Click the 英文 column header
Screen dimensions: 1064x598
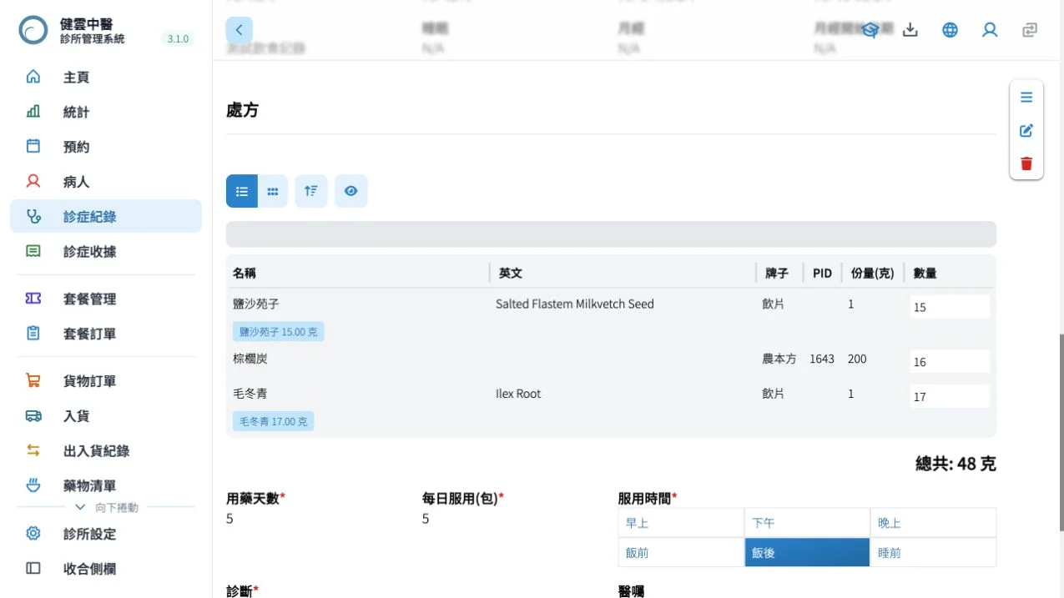(x=511, y=273)
